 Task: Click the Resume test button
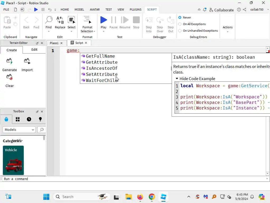125,20
